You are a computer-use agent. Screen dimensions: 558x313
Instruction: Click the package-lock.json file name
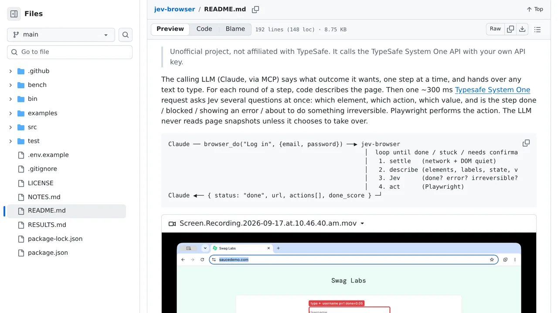55,239
